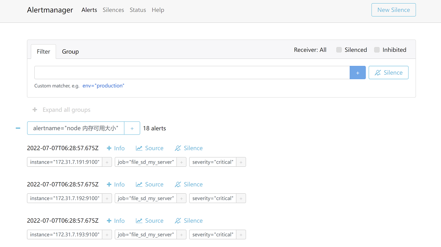
Task: Click Source chart icon for instance 172.31.7.192
Action: coord(139,185)
